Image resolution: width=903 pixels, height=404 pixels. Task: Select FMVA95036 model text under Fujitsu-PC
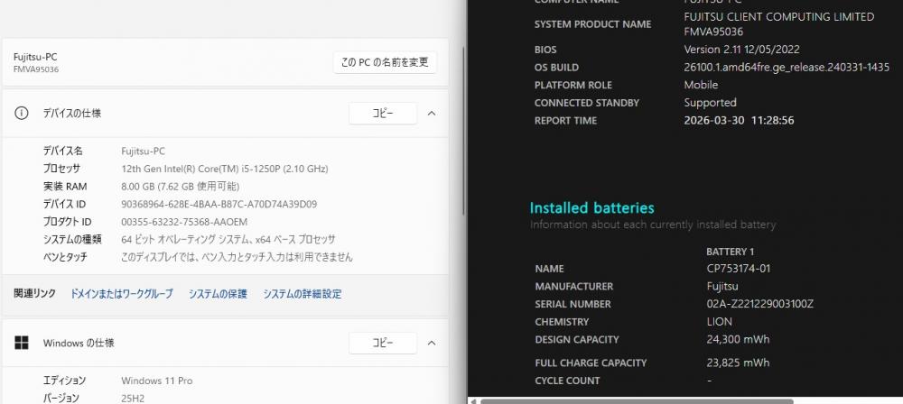(36, 69)
